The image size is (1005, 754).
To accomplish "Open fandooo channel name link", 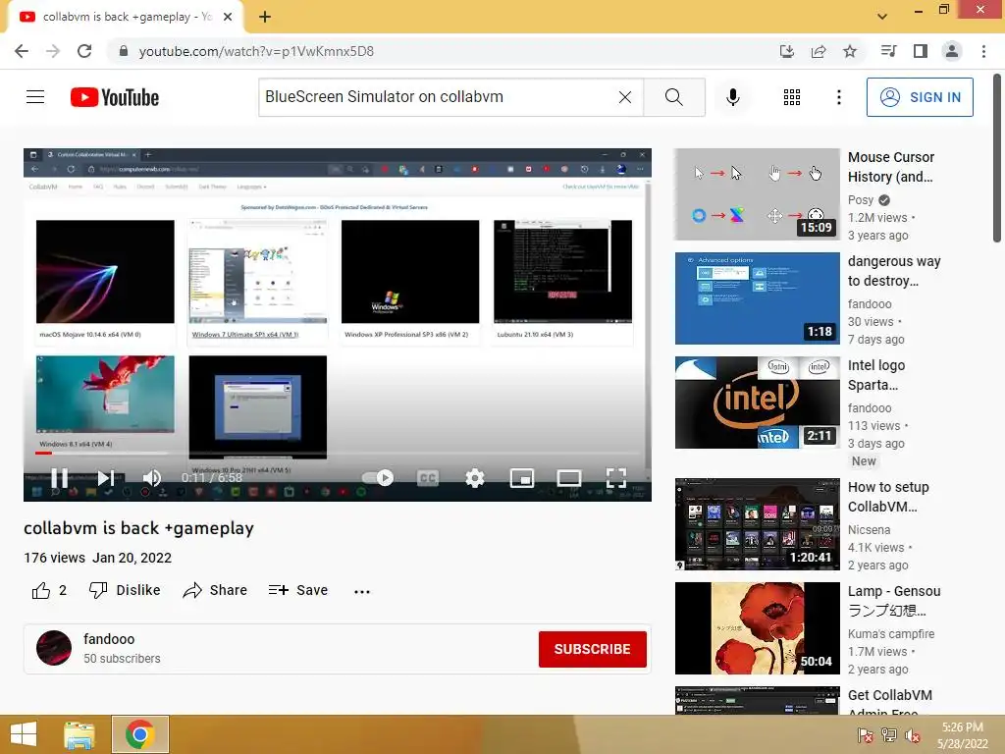I will coord(109,639).
